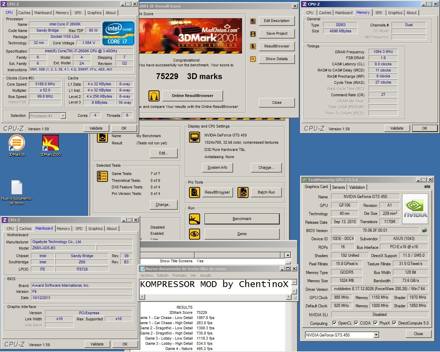Click the project benchmark icon beside Name field
This screenshot has height=352, width=440.
(102, 137)
